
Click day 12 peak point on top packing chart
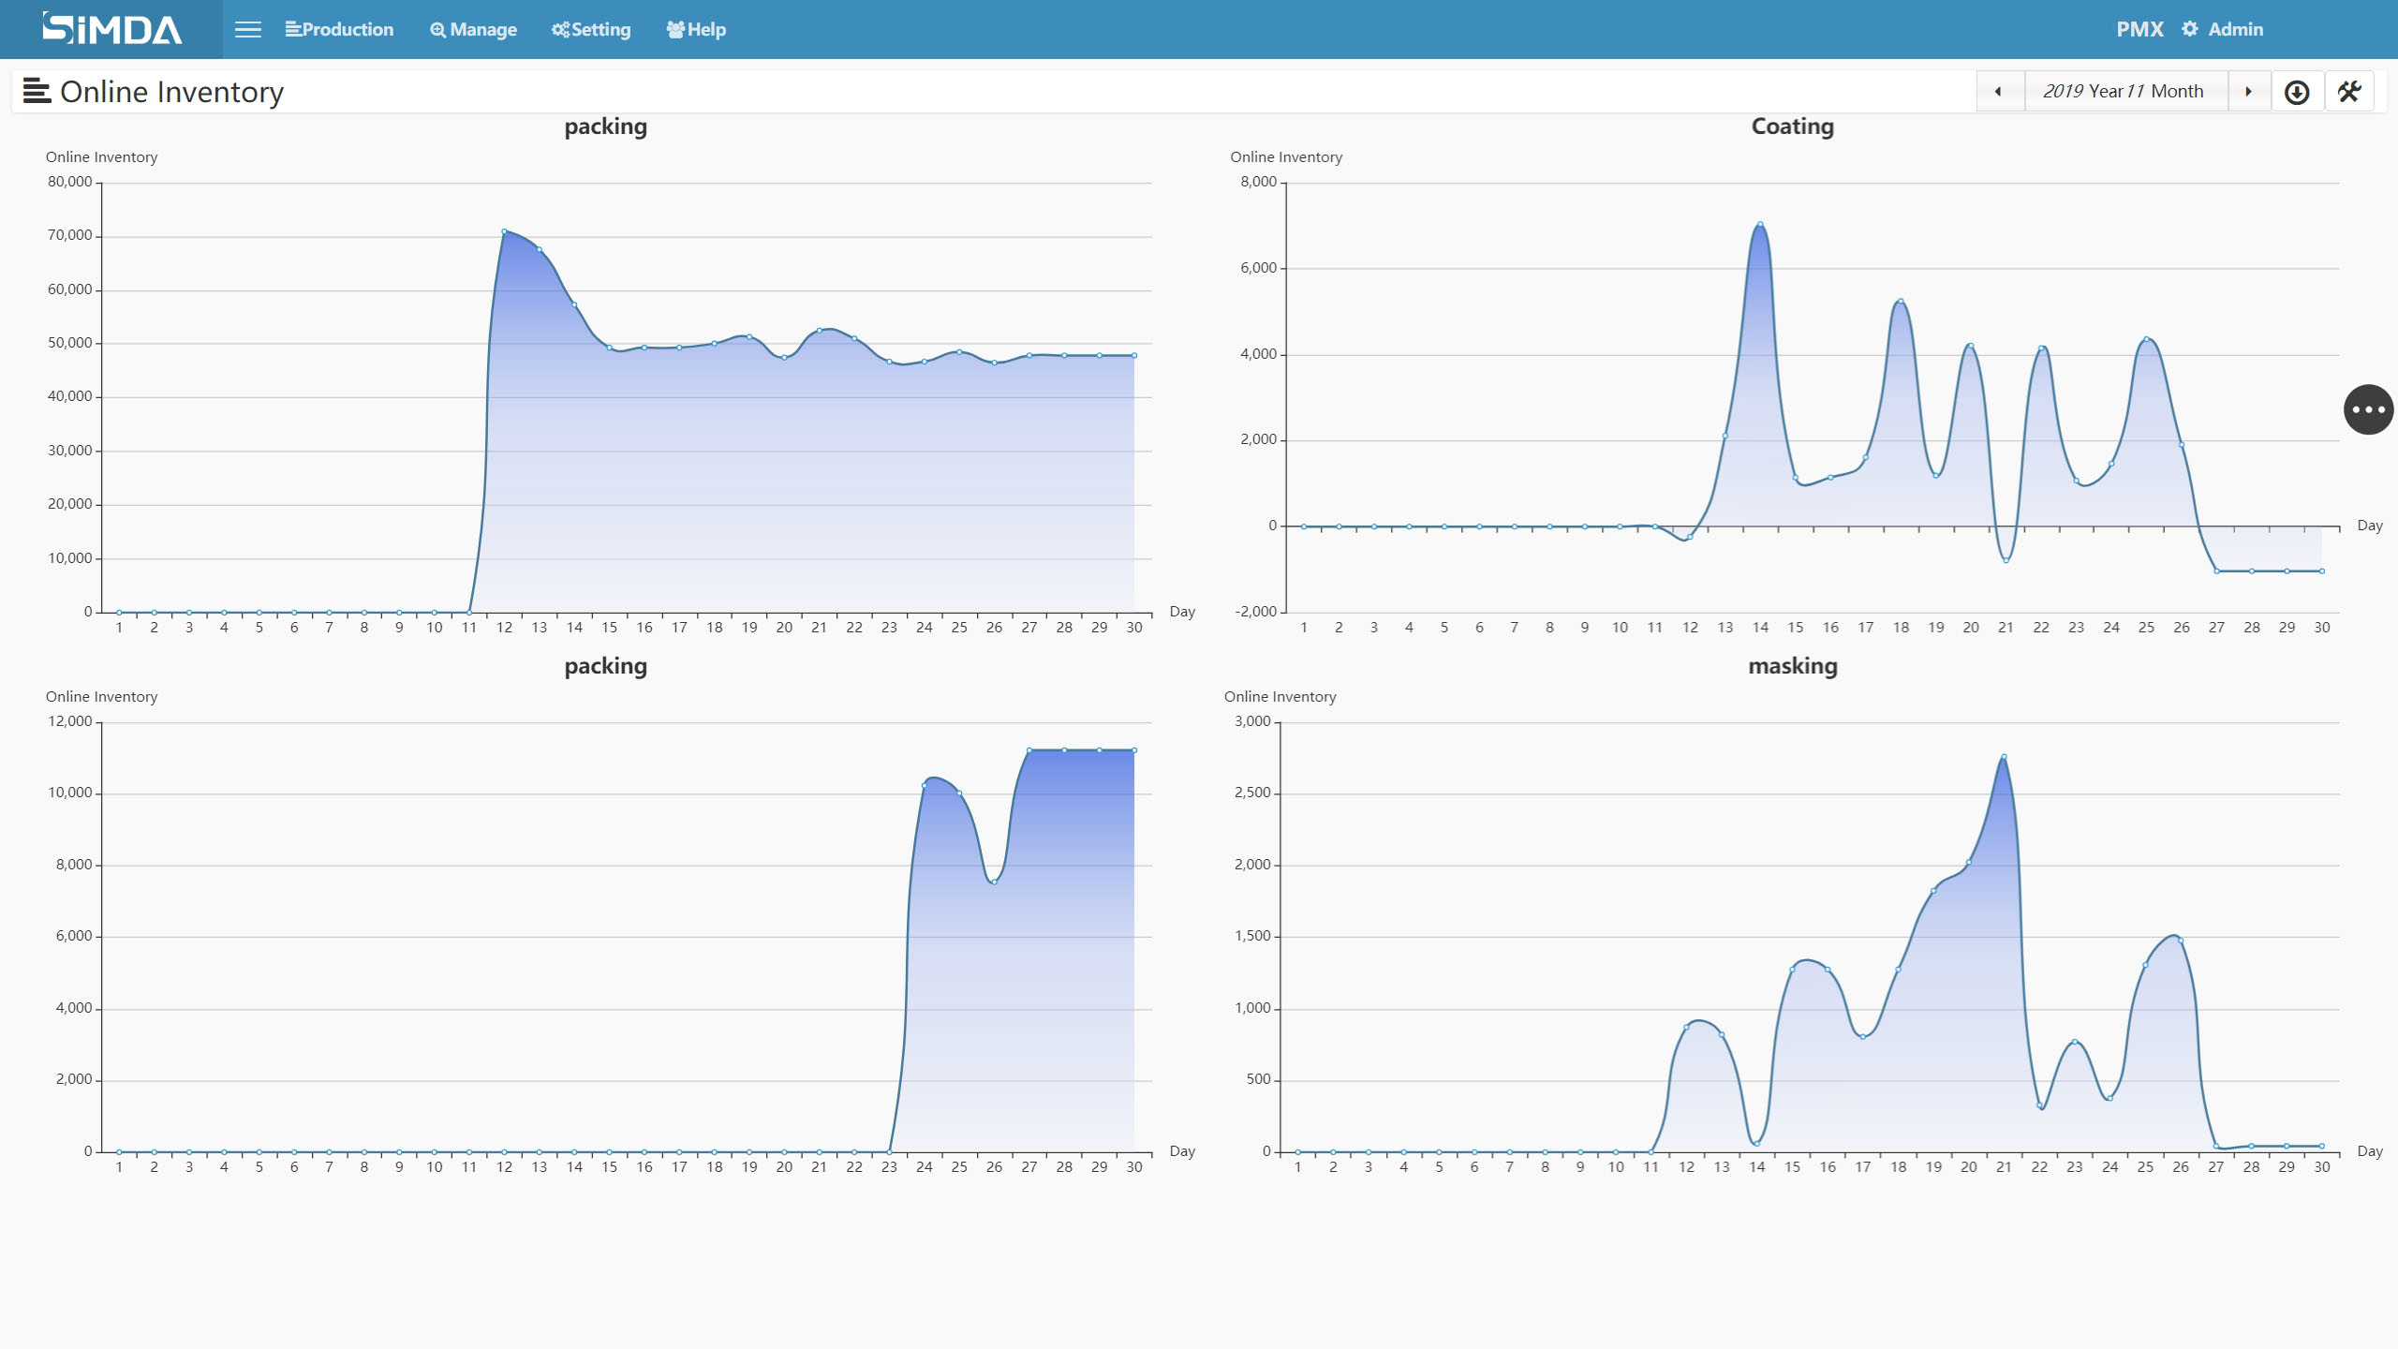point(504,231)
